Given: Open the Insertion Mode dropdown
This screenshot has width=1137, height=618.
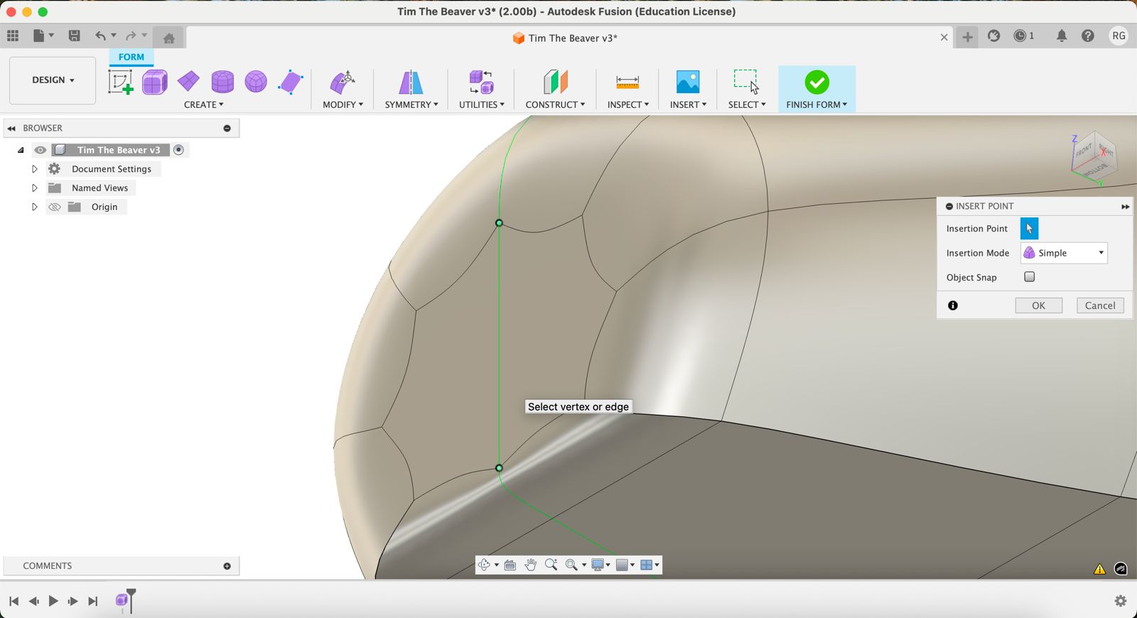Looking at the screenshot, I should point(1064,253).
